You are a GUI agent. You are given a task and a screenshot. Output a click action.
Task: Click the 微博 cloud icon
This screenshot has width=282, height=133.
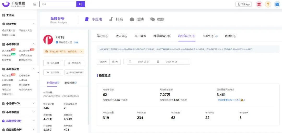[x=132, y=19]
